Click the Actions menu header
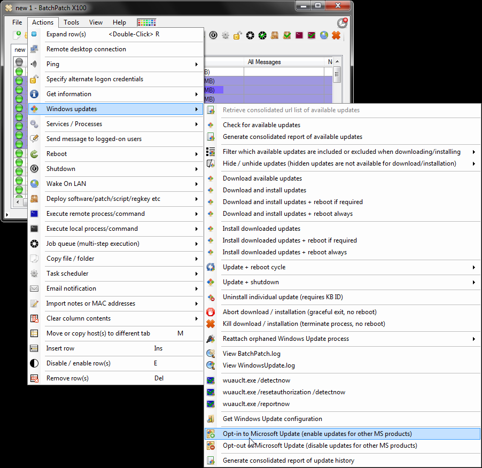 point(43,22)
